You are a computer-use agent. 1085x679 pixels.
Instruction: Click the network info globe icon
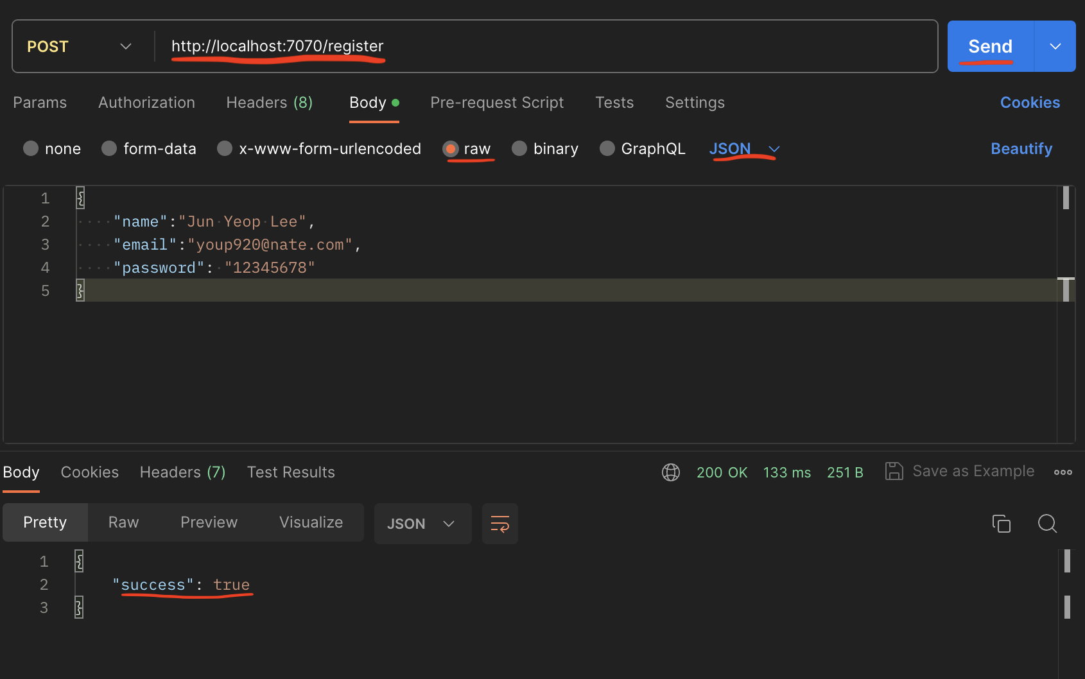(670, 472)
